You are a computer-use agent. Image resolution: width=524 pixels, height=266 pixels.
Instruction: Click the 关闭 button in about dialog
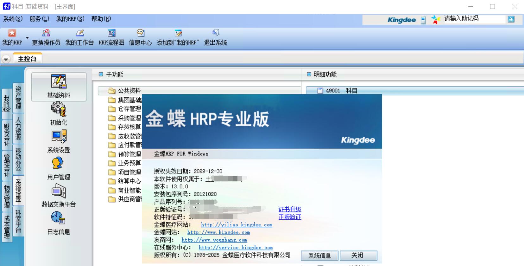pos(358,256)
